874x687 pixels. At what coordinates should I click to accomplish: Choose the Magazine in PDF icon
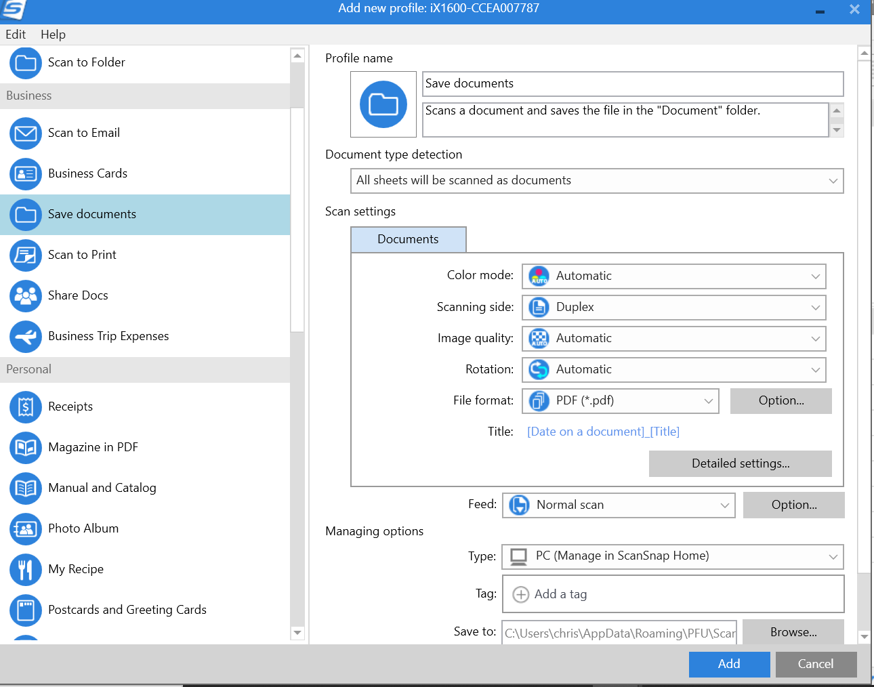(x=26, y=448)
